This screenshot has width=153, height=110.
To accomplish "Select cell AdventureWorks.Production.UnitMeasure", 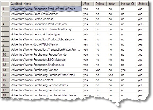I will coord(46,65).
